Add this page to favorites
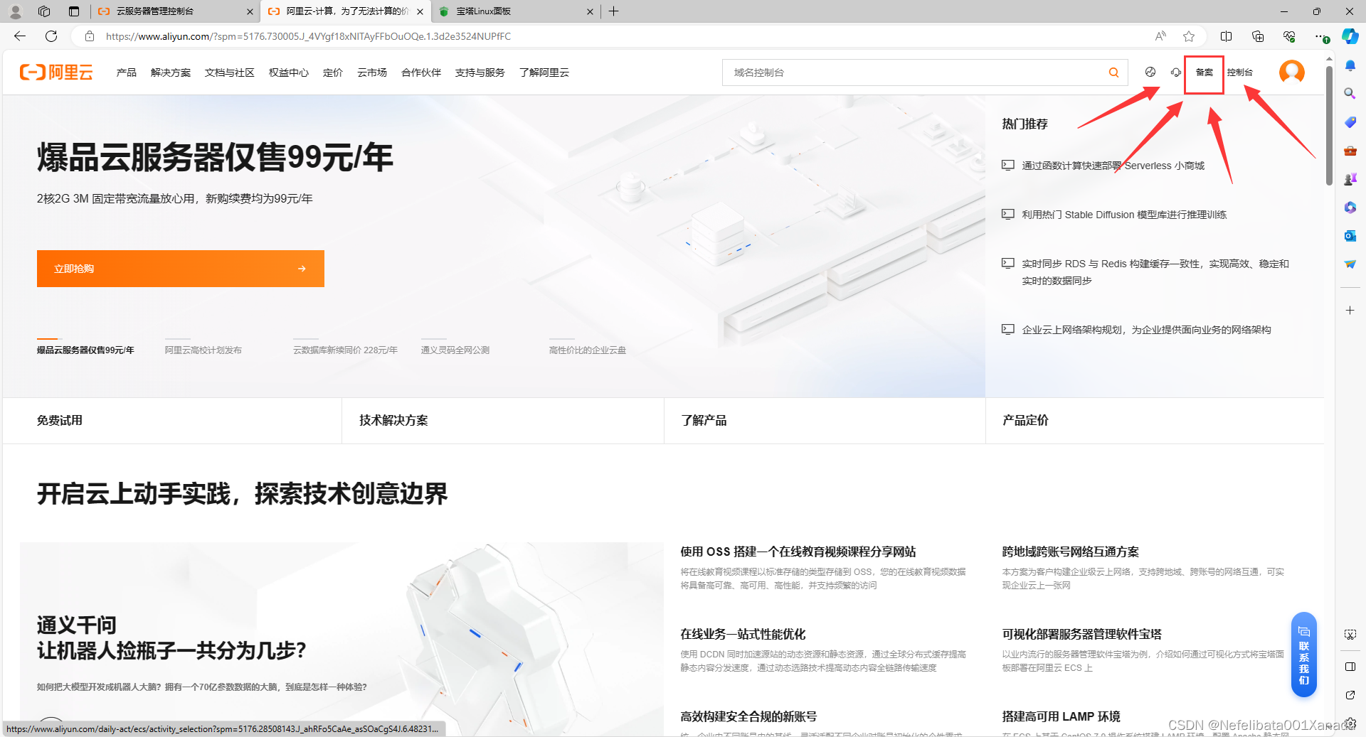 [1189, 36]
